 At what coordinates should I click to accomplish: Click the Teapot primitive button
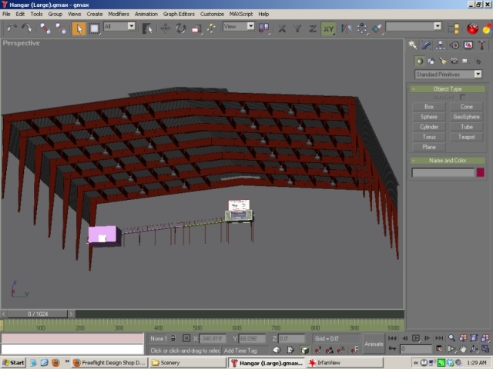[x=466, y=137]
